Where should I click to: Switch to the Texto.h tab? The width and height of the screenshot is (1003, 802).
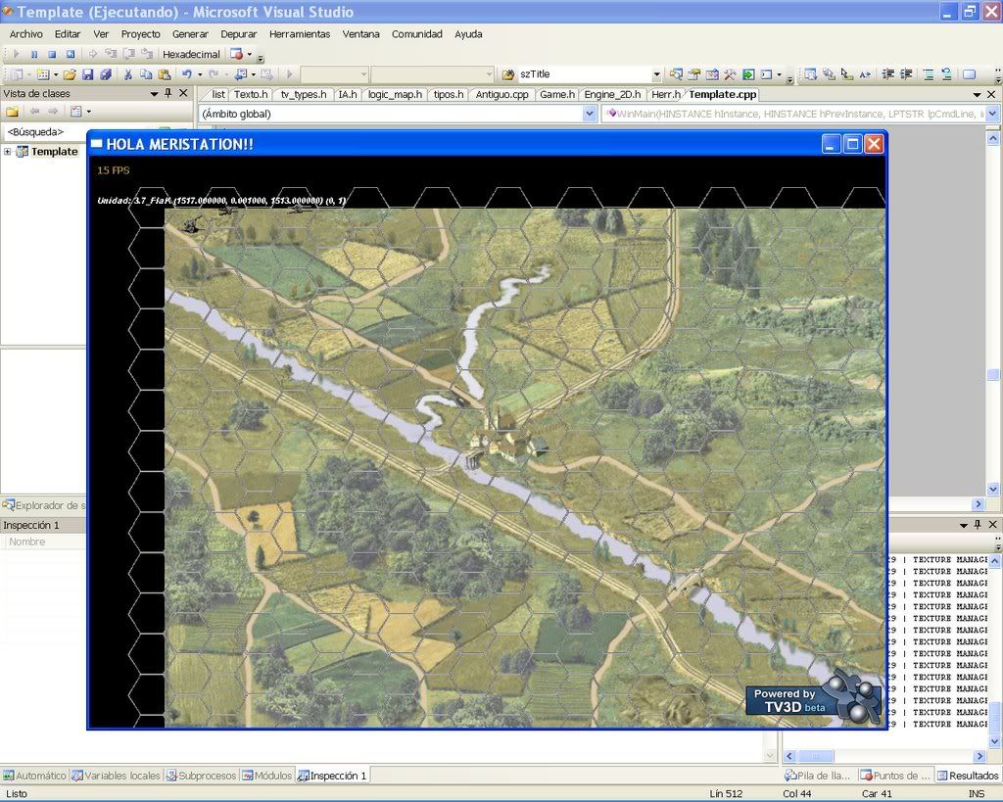(x=250, y=95)
